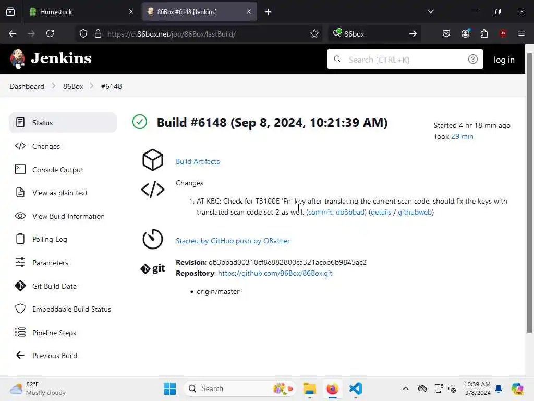Click the browser back button
The image size is (534, 401).
click(x=13, y=33)
